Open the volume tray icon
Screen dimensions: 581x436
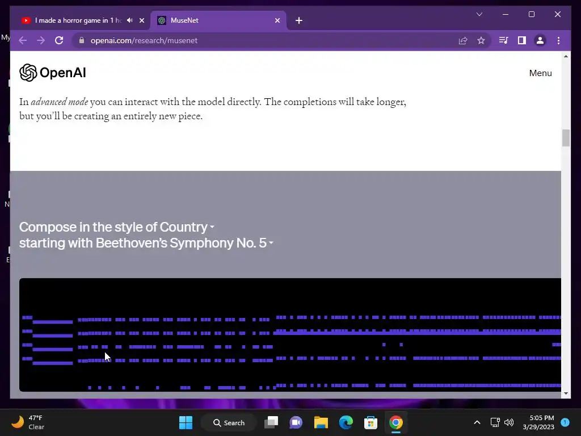pyautogui.click(x=509, y=422)
